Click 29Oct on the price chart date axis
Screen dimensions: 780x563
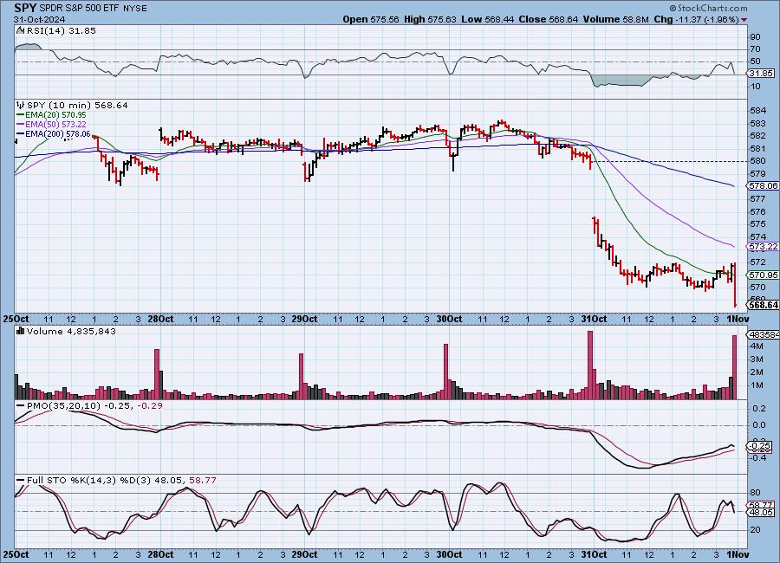[x=304, y=319]
